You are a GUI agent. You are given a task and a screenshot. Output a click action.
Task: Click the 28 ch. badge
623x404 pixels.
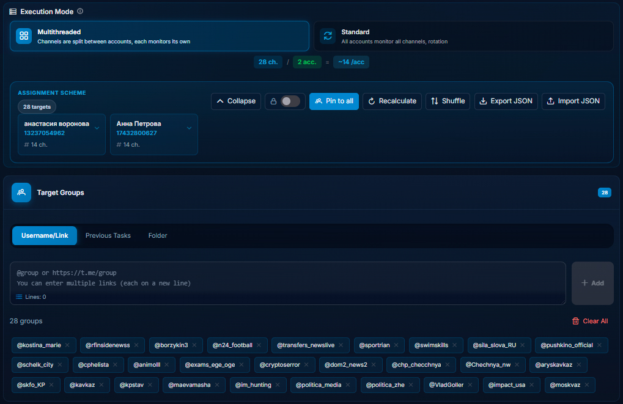click(268, 62)
